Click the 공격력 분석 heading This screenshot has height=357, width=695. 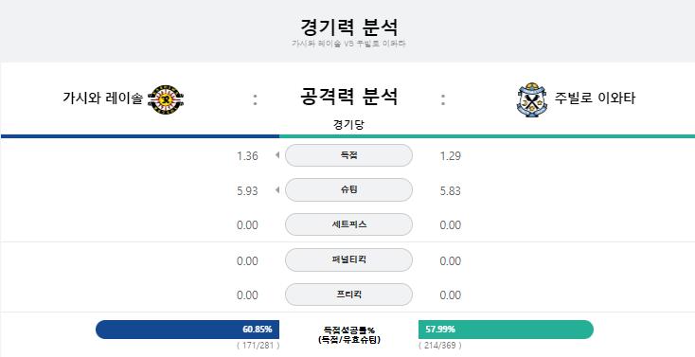[x=348, y=97]
